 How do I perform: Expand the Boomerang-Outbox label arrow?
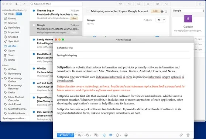2,78
